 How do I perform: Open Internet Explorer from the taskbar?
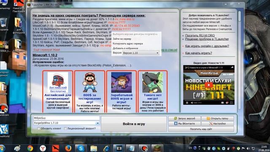tap(106, 148)
